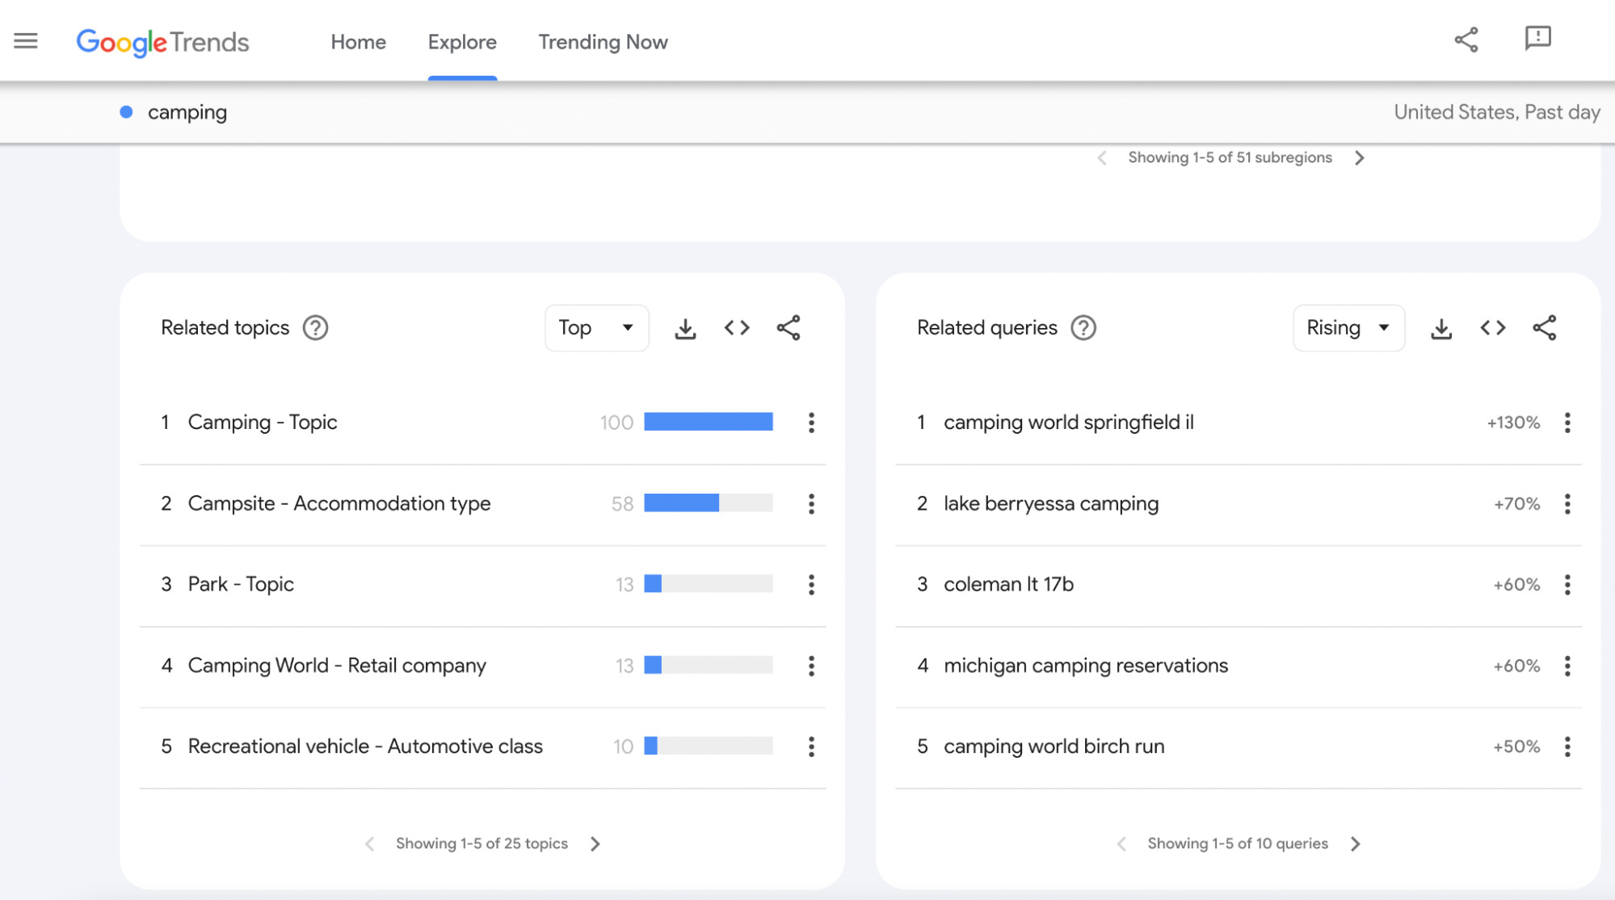Download the Related queries data

pos(1440,327)
